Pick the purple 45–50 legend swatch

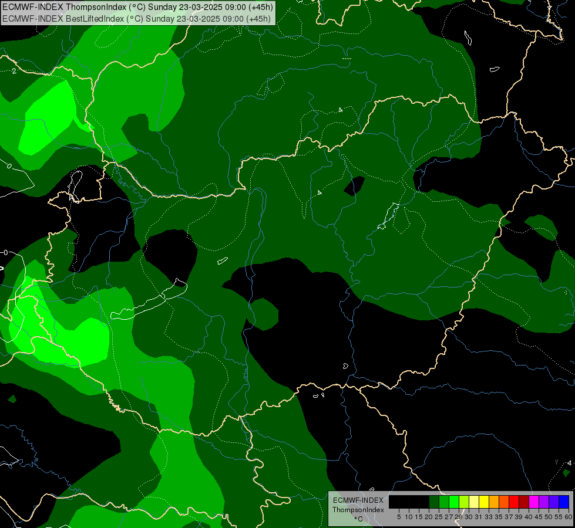pos(544,502)
